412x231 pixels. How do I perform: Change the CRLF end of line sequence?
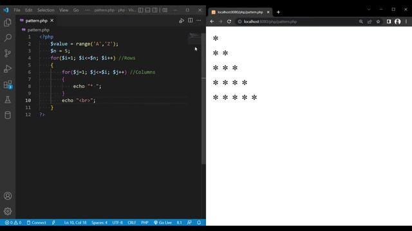click(131, 223)
